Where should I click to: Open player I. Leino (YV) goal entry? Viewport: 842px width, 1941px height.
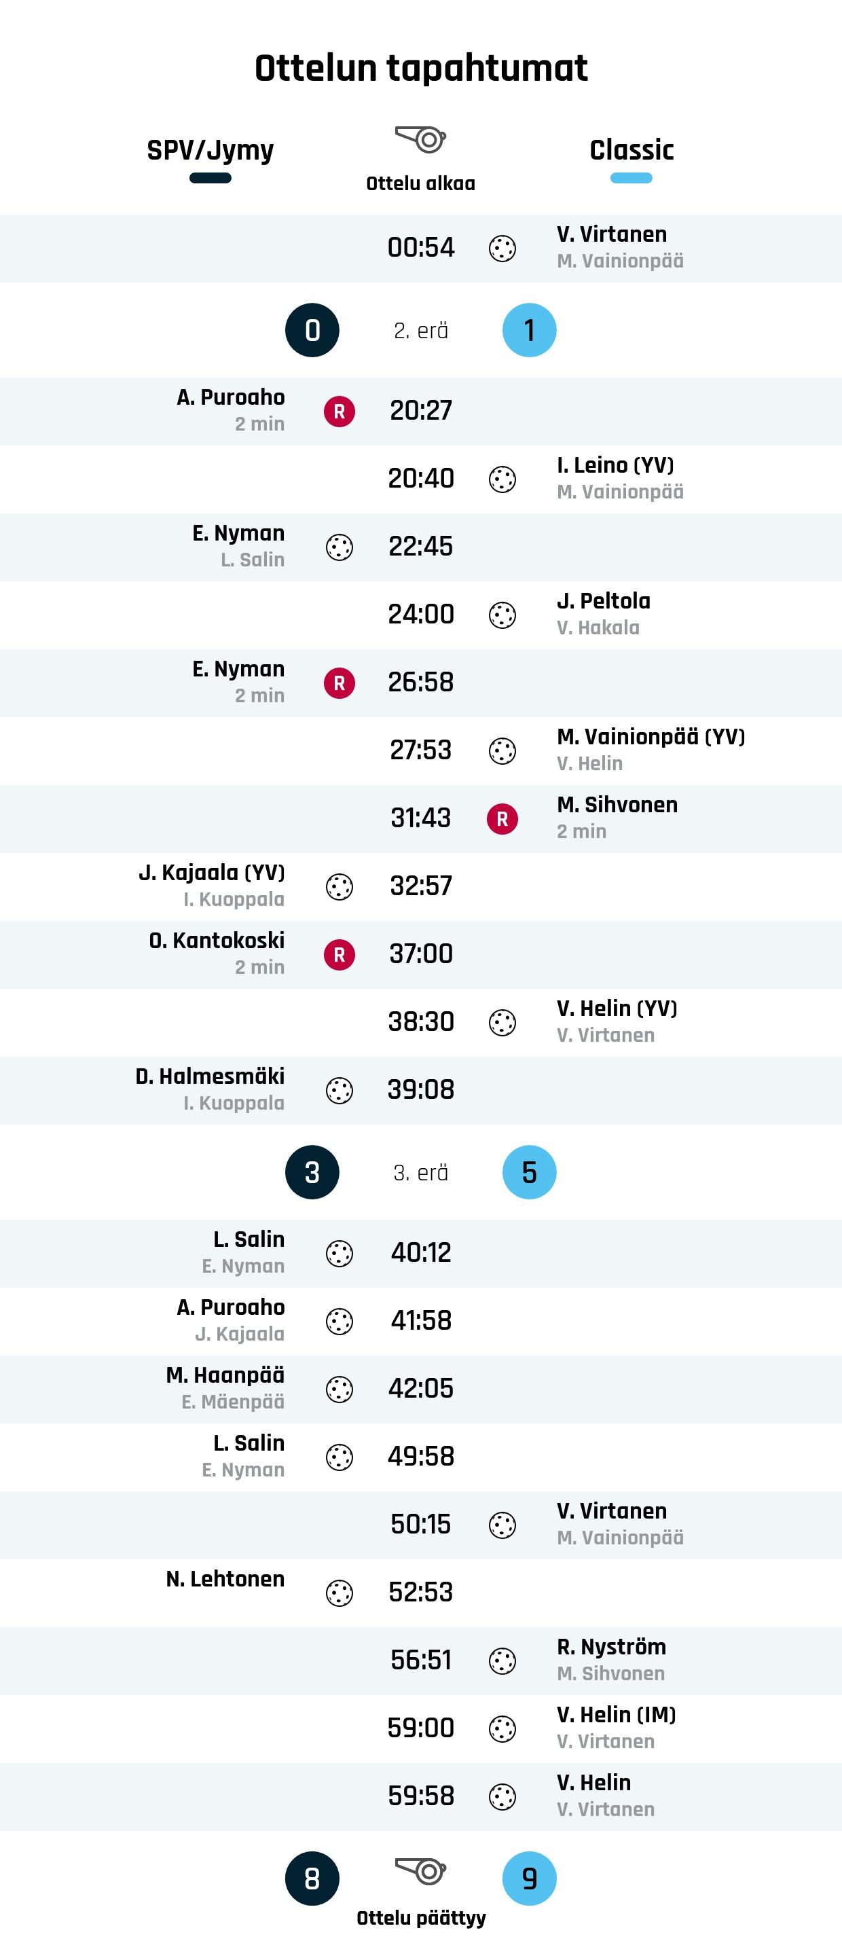[x=615, y=465]
